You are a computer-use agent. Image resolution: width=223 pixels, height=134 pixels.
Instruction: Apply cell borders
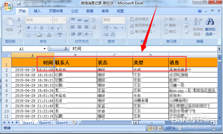pos(29,35)
